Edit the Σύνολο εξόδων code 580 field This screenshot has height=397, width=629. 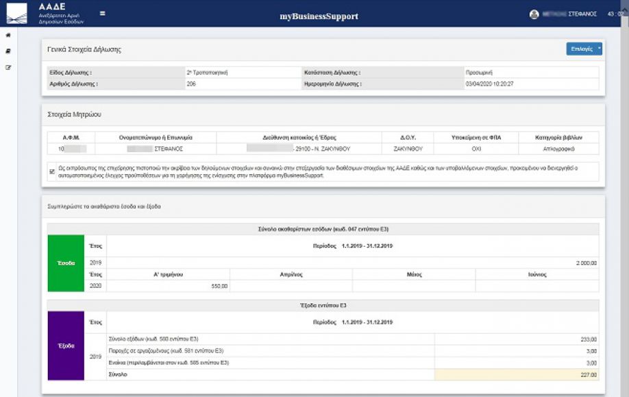point(516,339)
